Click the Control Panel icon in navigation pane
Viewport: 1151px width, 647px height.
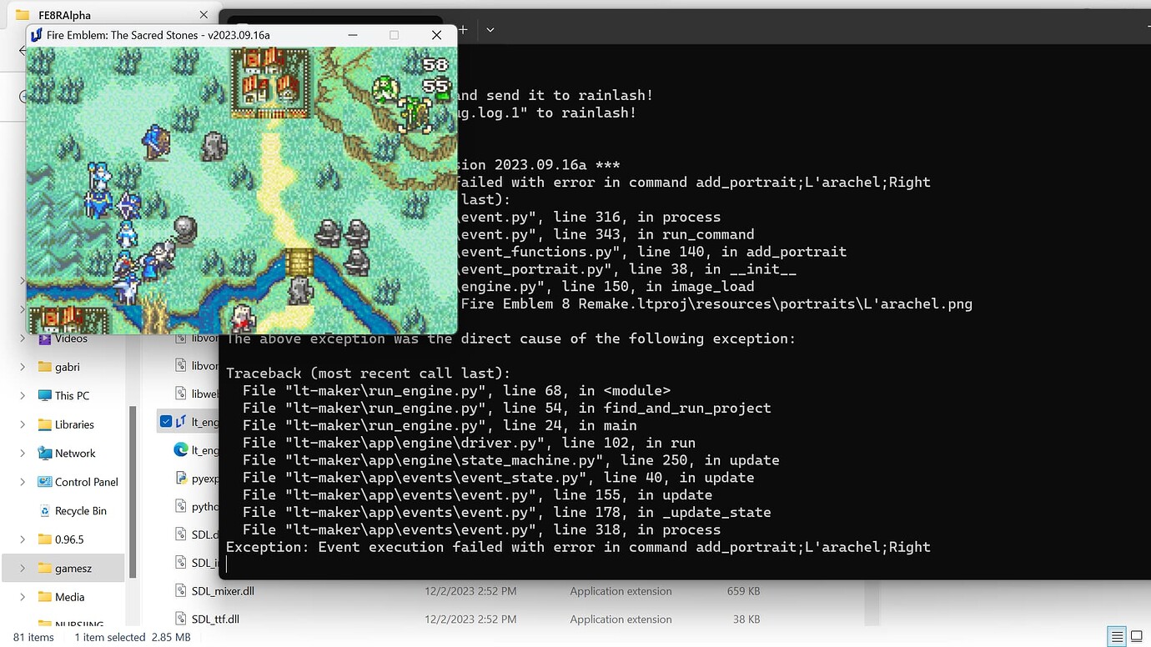[x=45, y=482]
